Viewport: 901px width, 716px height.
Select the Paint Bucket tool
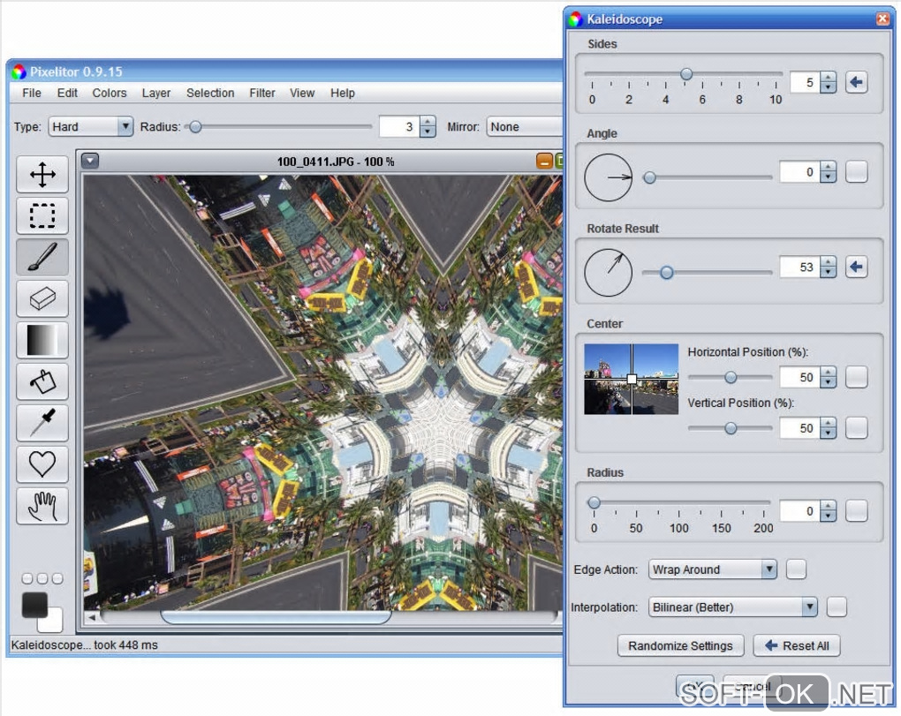pos(42,381)
